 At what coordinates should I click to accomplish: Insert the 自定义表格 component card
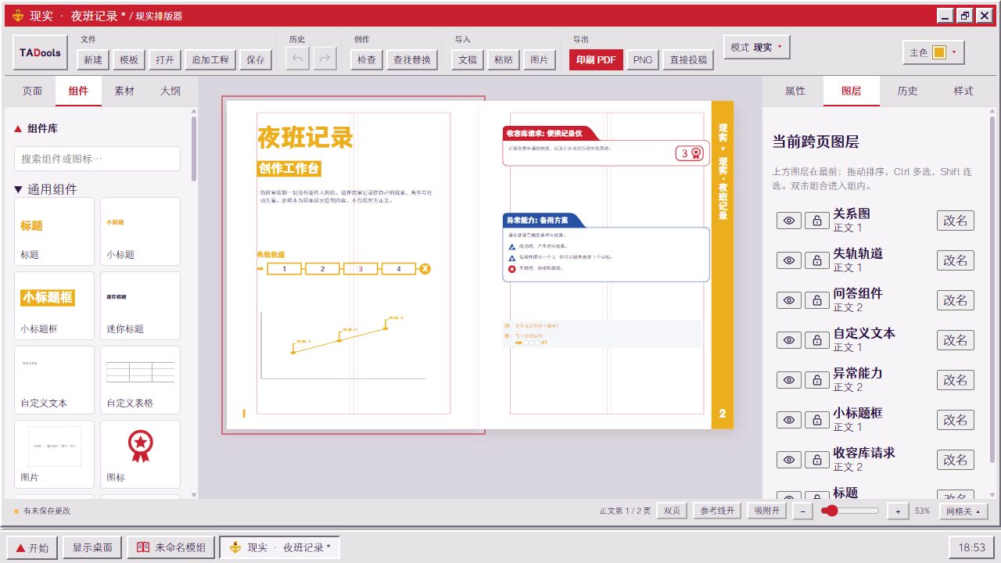[140, 380]
